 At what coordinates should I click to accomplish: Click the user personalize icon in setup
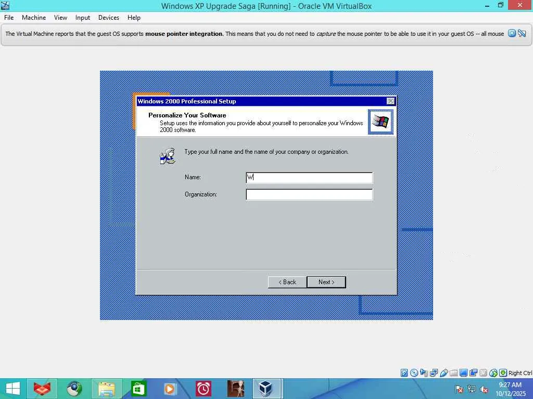pyautogui.click(x=167, y=156)
